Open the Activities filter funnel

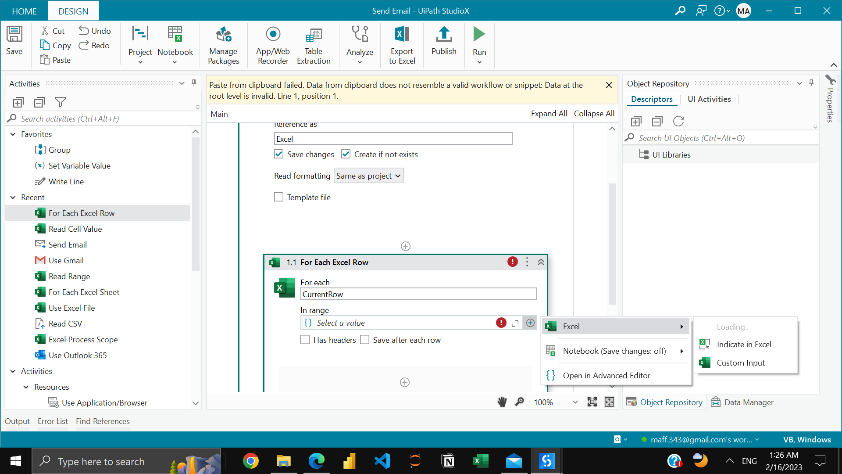pyautogui.click(x=61, y=102)
